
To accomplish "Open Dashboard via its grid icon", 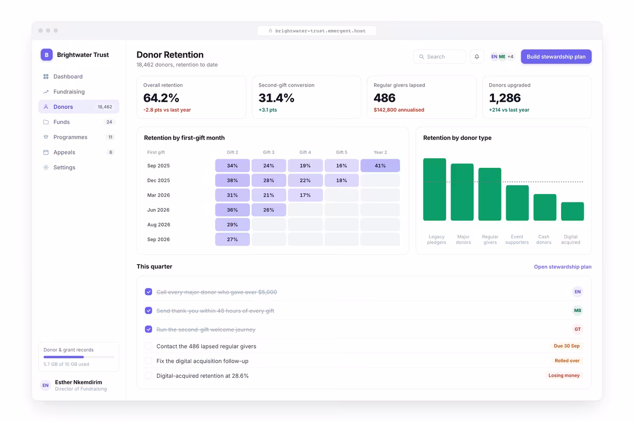I will click(46, 76).
